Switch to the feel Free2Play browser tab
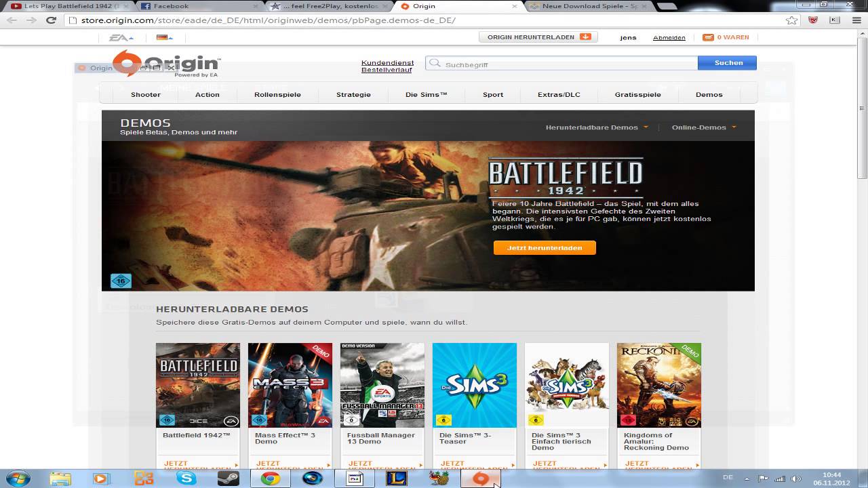Screen dimensions: 868x488 (328, 6)
